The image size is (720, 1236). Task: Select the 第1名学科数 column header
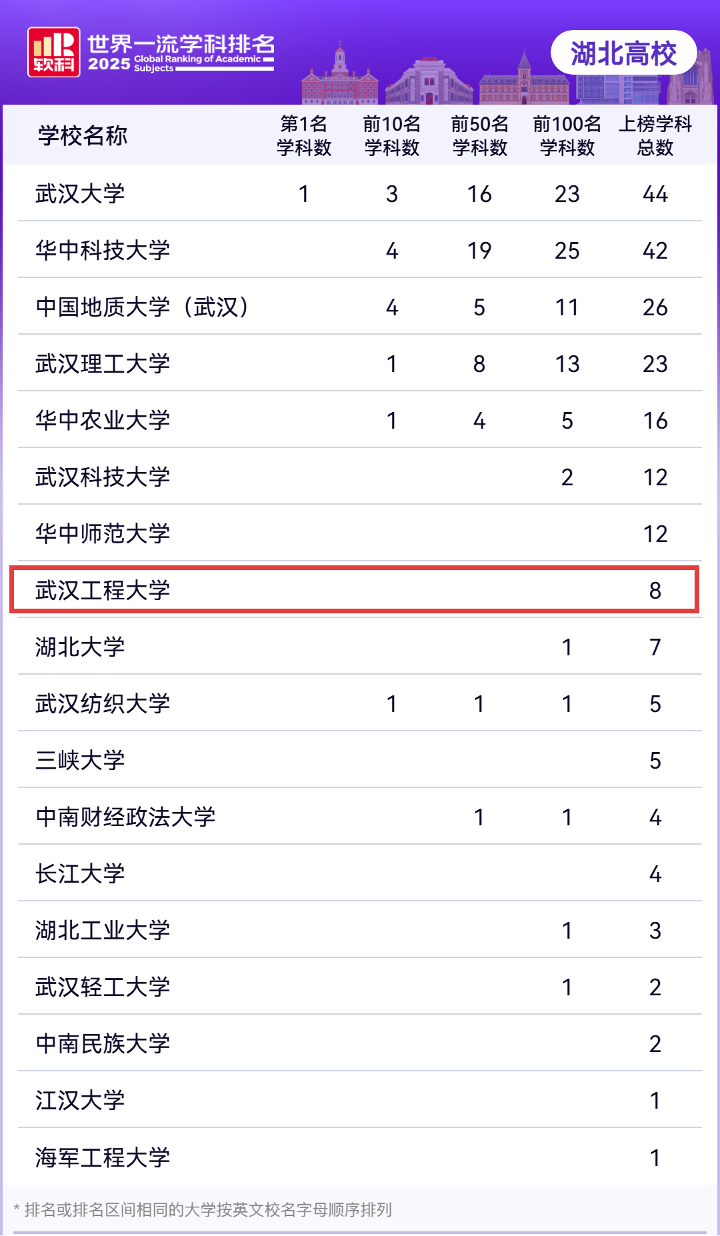pyautogui.click(x=304, y=135)
